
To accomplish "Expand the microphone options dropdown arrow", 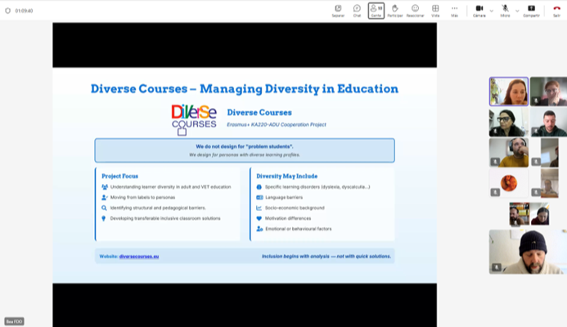I will point(517,11).
